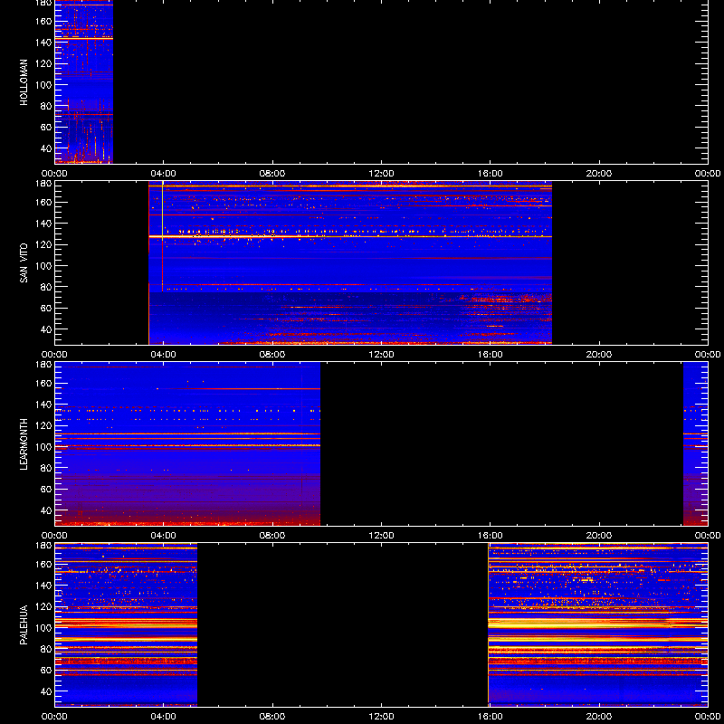Click 180 frequency label on San Vito axis

pos(43,184)
